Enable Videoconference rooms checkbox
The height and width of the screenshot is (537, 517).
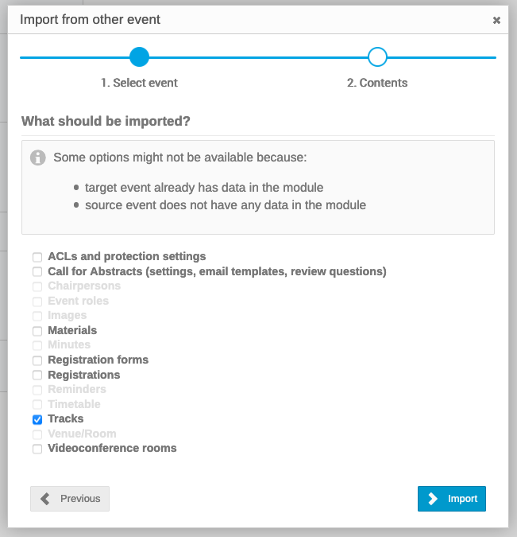point(37,449)
